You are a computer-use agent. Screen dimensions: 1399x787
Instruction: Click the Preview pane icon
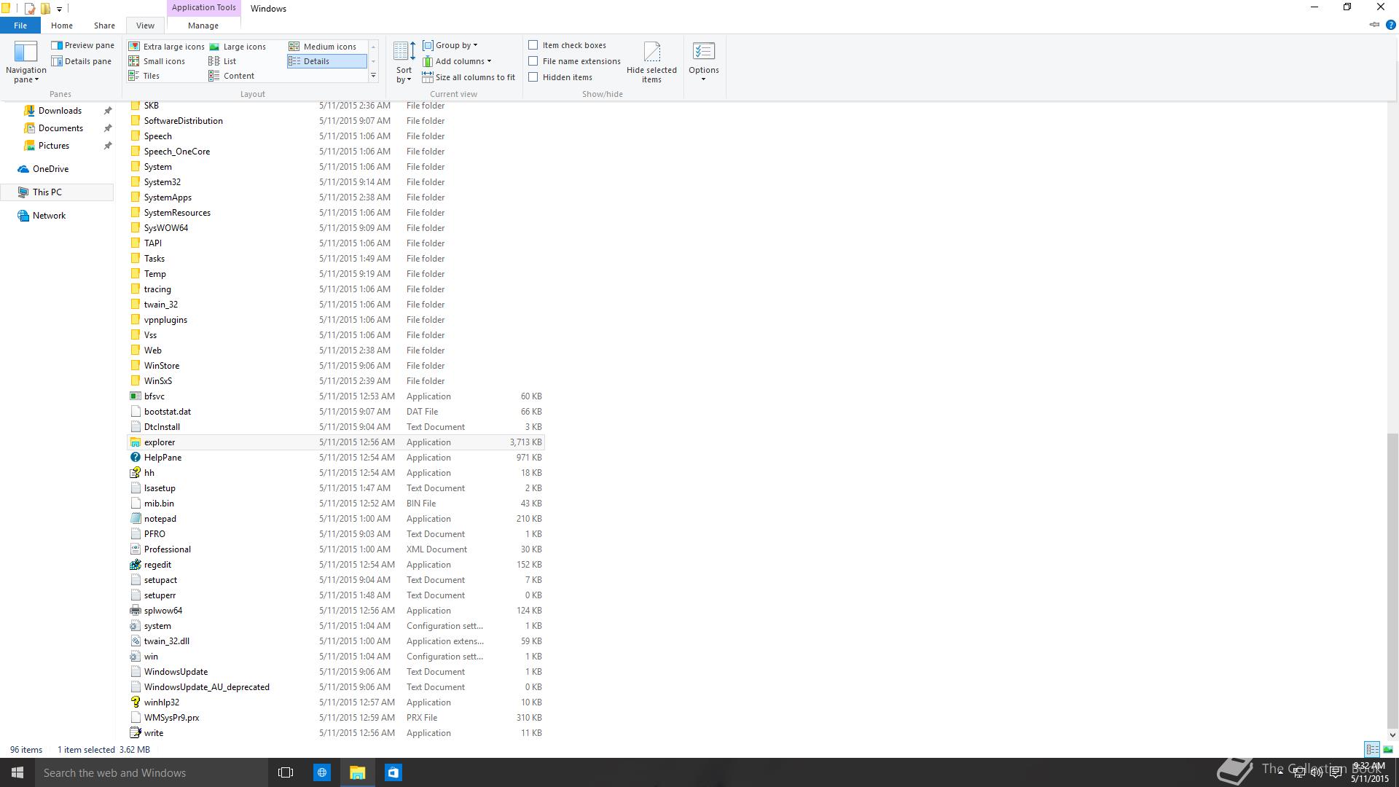57,45
